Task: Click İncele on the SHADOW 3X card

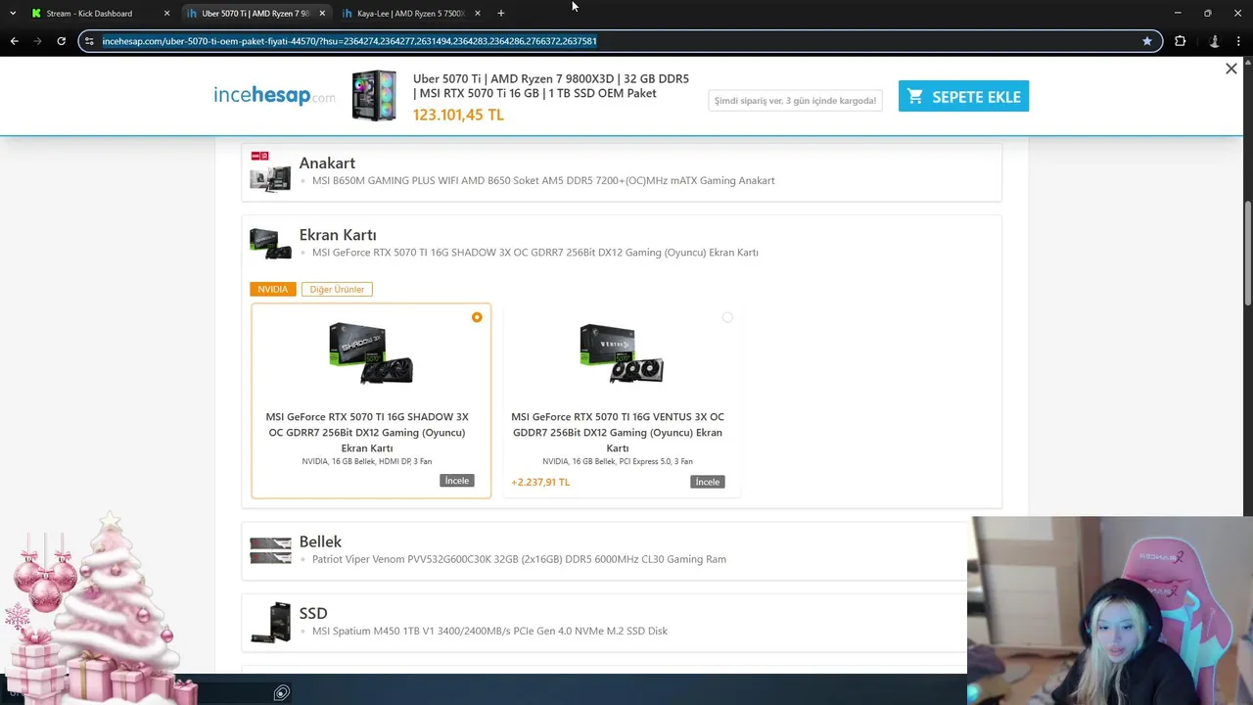Action: (x=457, y=481)
